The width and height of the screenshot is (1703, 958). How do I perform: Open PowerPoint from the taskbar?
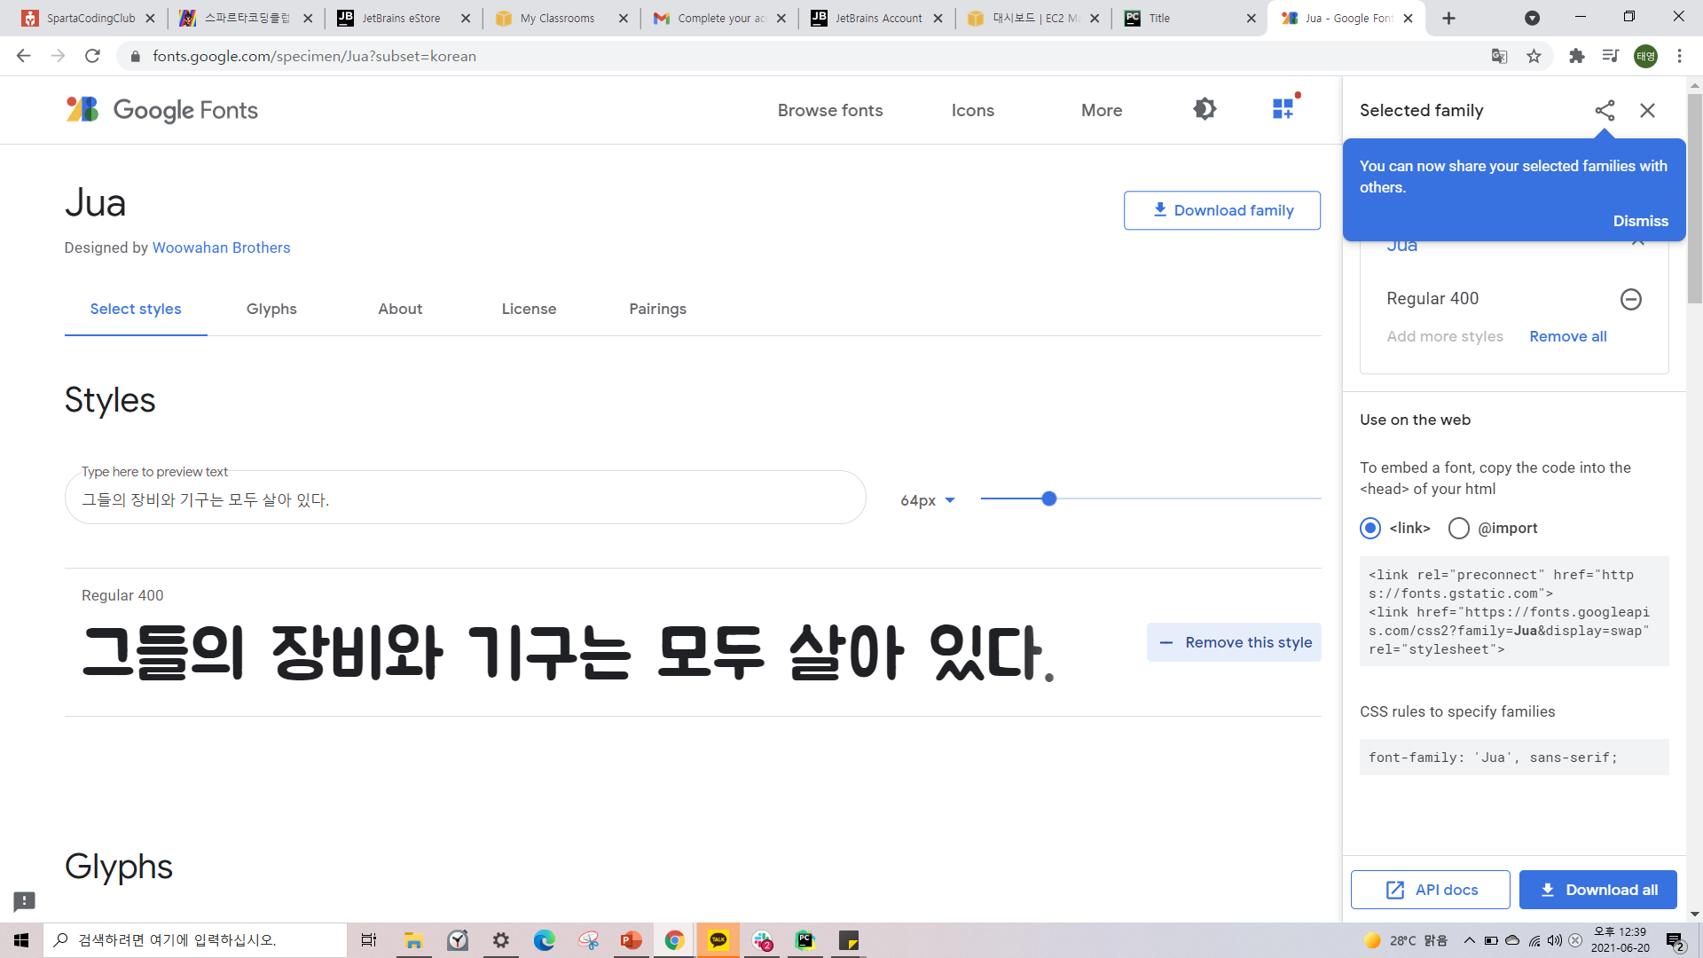point(631,940)
